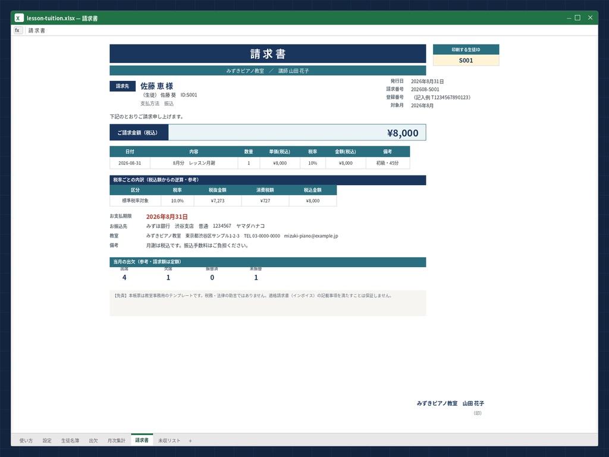Click the target month 2026年8月

(422, 105)
